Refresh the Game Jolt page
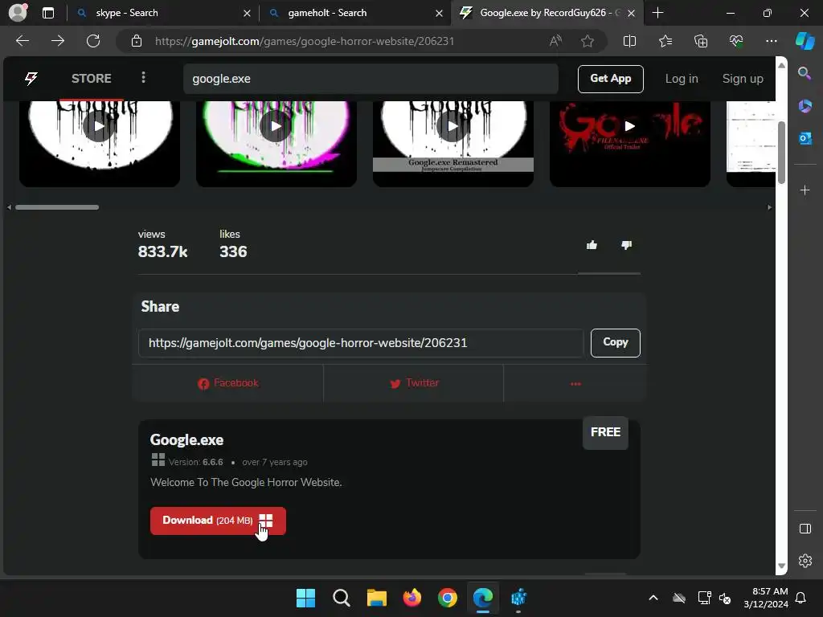Viewport: 823px width, 617px height. click(x=93, y=41)
